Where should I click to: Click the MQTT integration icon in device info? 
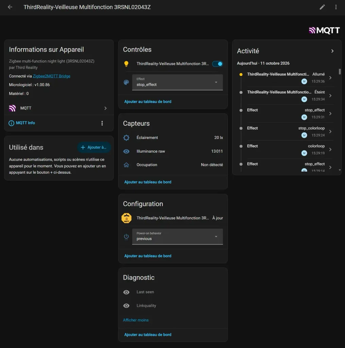(x=13, y=108)
